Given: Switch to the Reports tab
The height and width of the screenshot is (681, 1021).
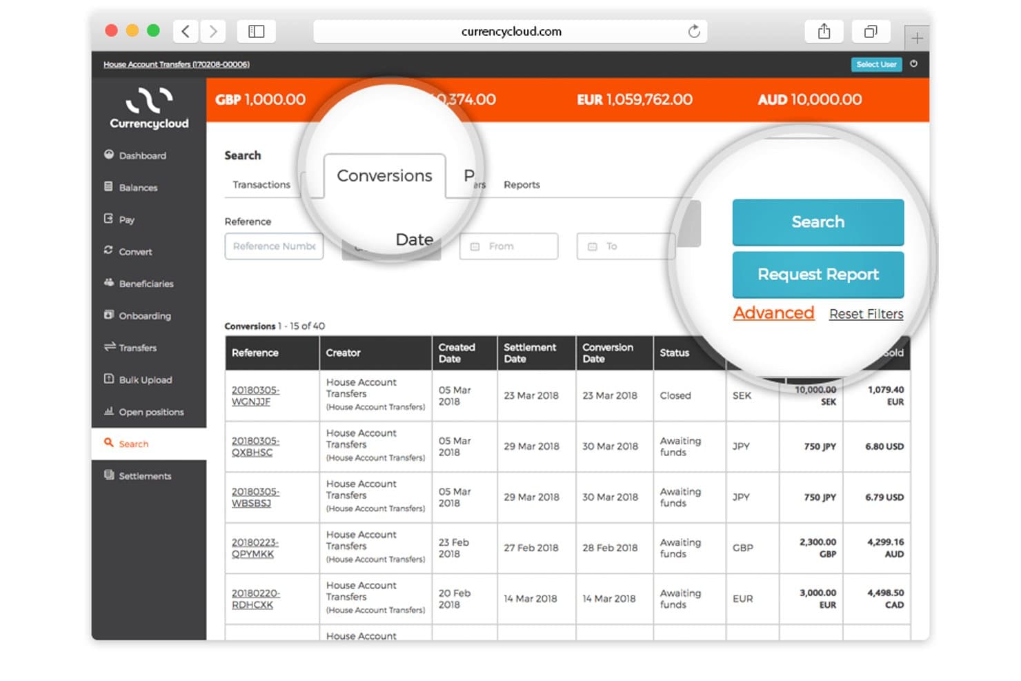Looking at the screenshot, I should point(522,184).
